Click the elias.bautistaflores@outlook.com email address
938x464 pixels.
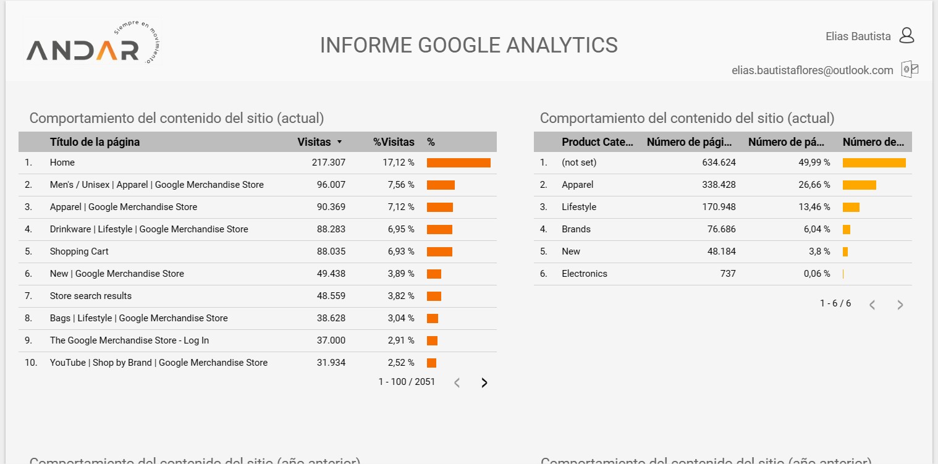pos(812,70)
